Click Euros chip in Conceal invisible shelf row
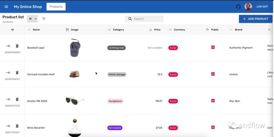 click(x=173, y=74)
